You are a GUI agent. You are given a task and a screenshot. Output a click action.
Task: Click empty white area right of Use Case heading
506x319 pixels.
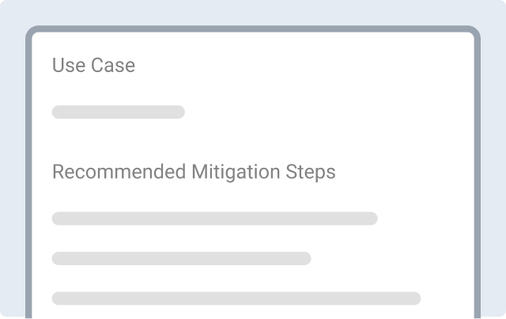click(x=304, y=65)
